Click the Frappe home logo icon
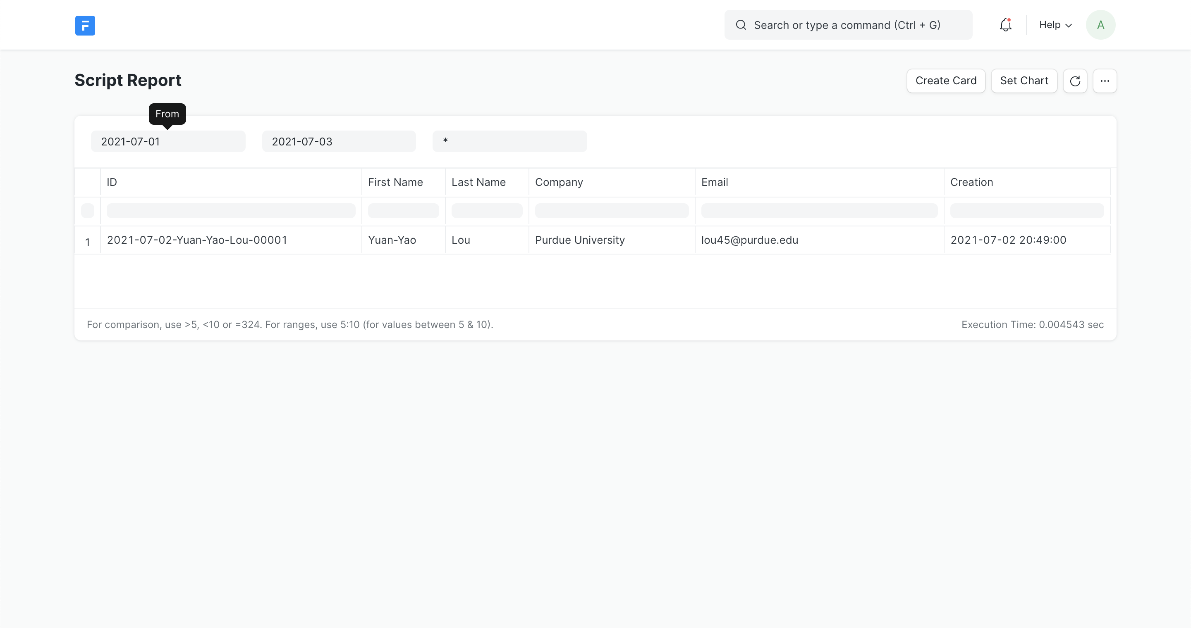The height and width of the screenshot is (628, 1191). click(85, 25)
